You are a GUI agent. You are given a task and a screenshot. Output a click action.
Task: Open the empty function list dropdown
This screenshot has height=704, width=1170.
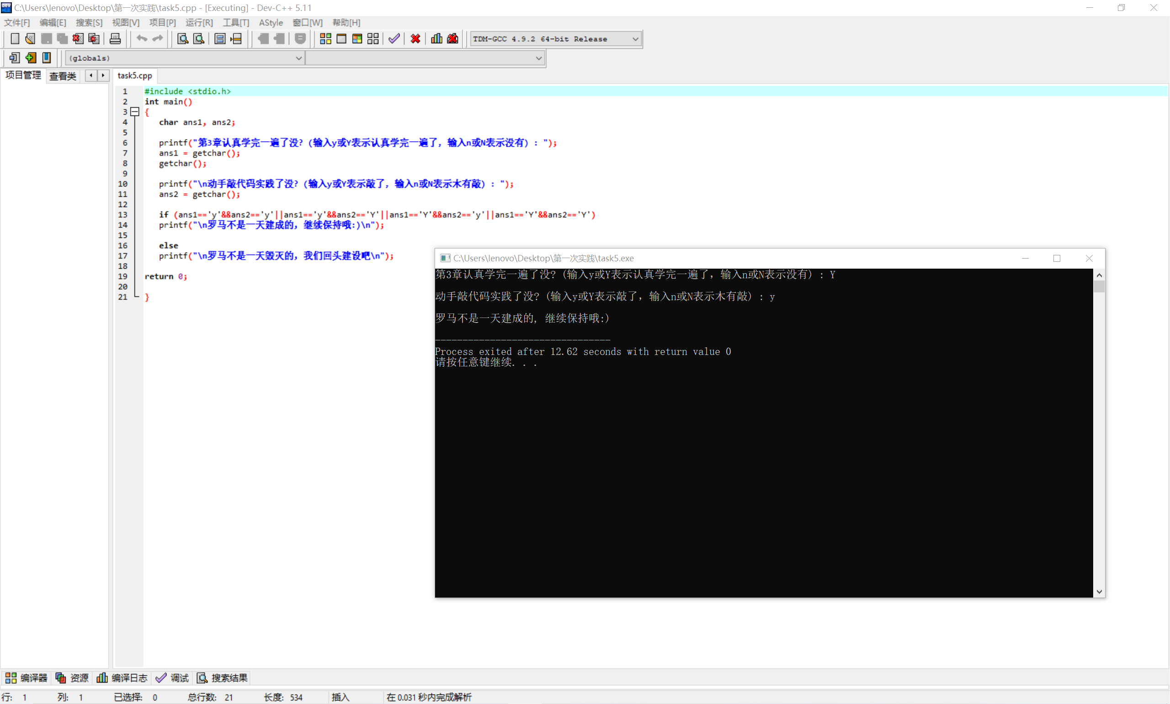click(x=538, y=58)
